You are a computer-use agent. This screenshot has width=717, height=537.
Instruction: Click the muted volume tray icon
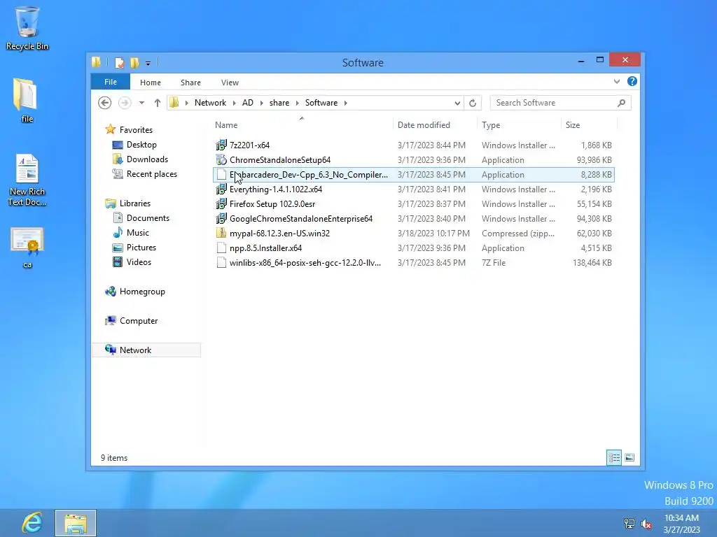tap(646, 524)
